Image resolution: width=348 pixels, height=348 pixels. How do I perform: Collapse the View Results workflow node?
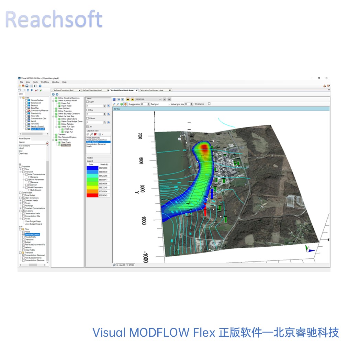(x=53, y=140)
